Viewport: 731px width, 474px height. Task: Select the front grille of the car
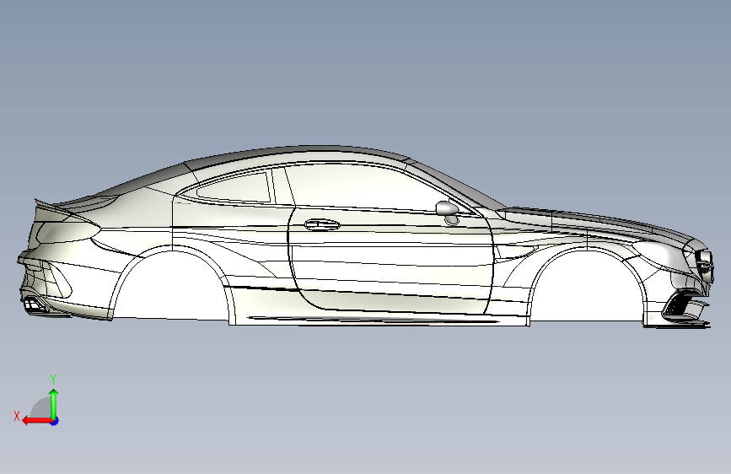[703, 265]
